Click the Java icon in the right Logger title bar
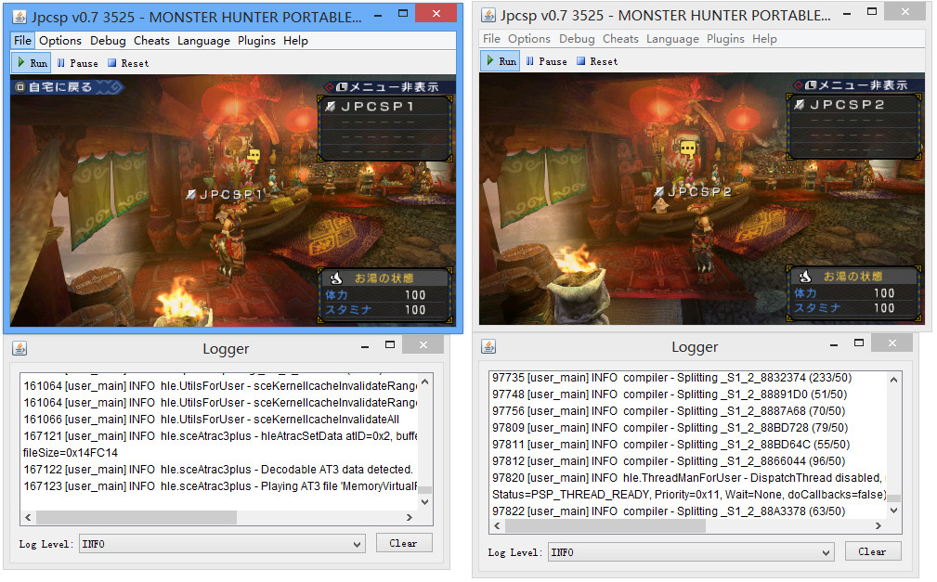The height and width of the screenshot is (582, 937). (488, 346)
